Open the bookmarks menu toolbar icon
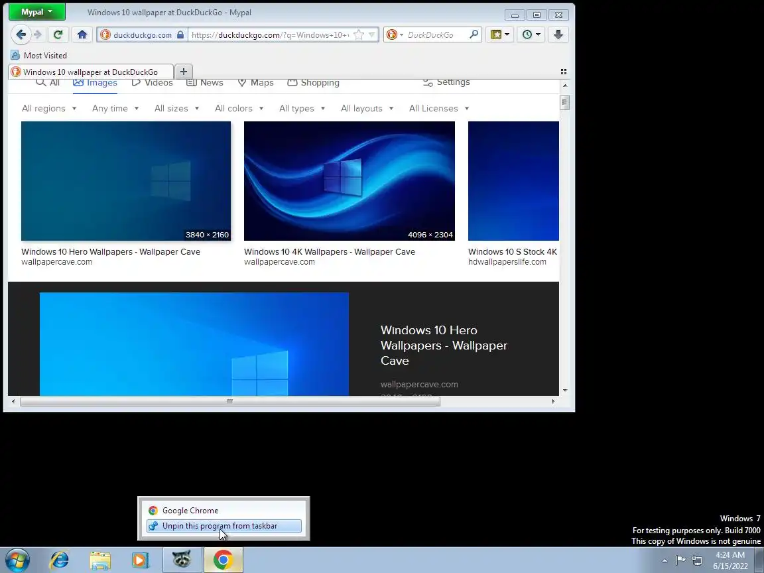The width and height of the screenshot is (764, 573). 499,34
